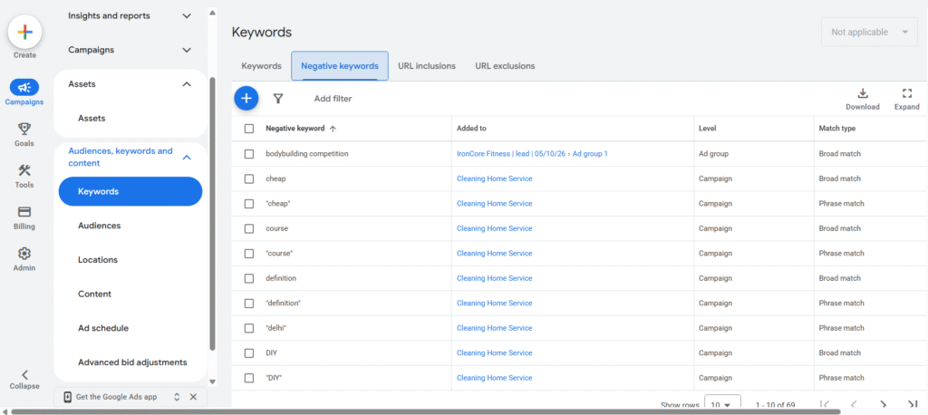The height and width of the screenshot is (415, 928).
Task: Jump to the last page of rows
Action: click(x=912, y=405)
